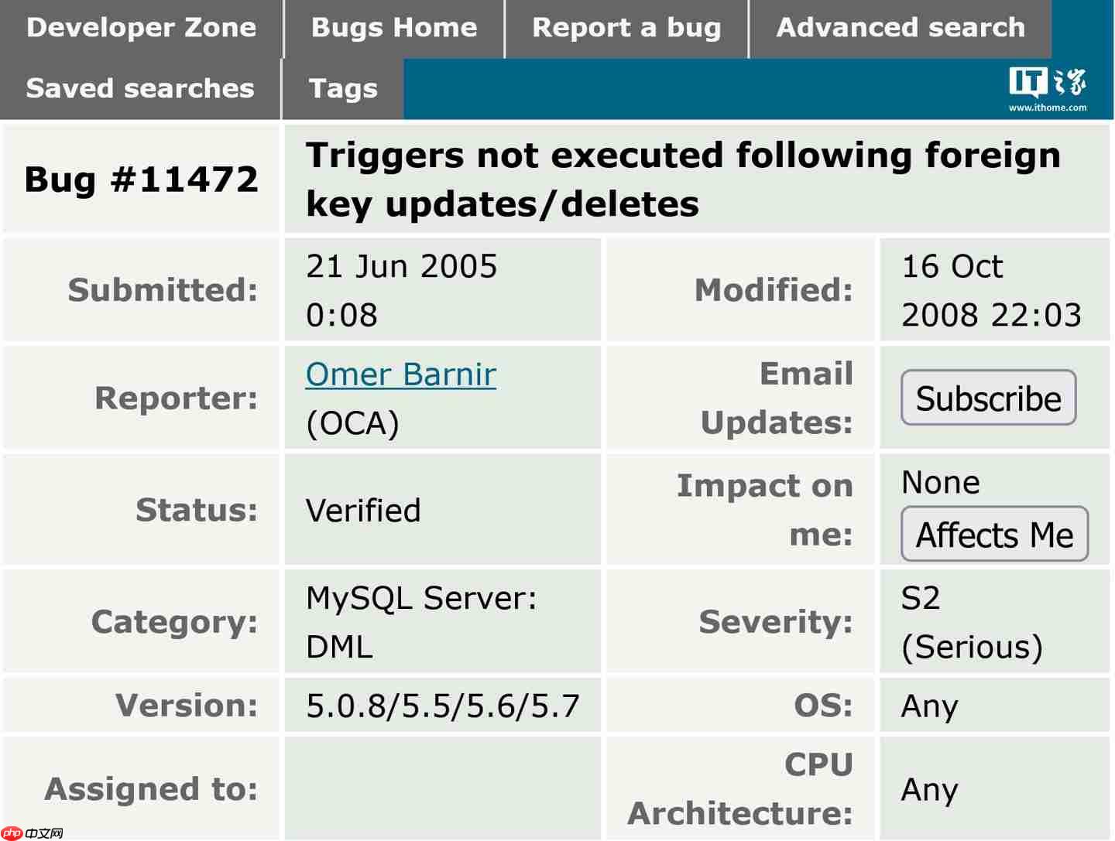
Task: View the Tags section
Action: click(x=342, y=88)
